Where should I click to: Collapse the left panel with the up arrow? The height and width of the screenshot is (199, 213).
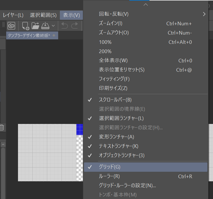[x=3, y=144]
